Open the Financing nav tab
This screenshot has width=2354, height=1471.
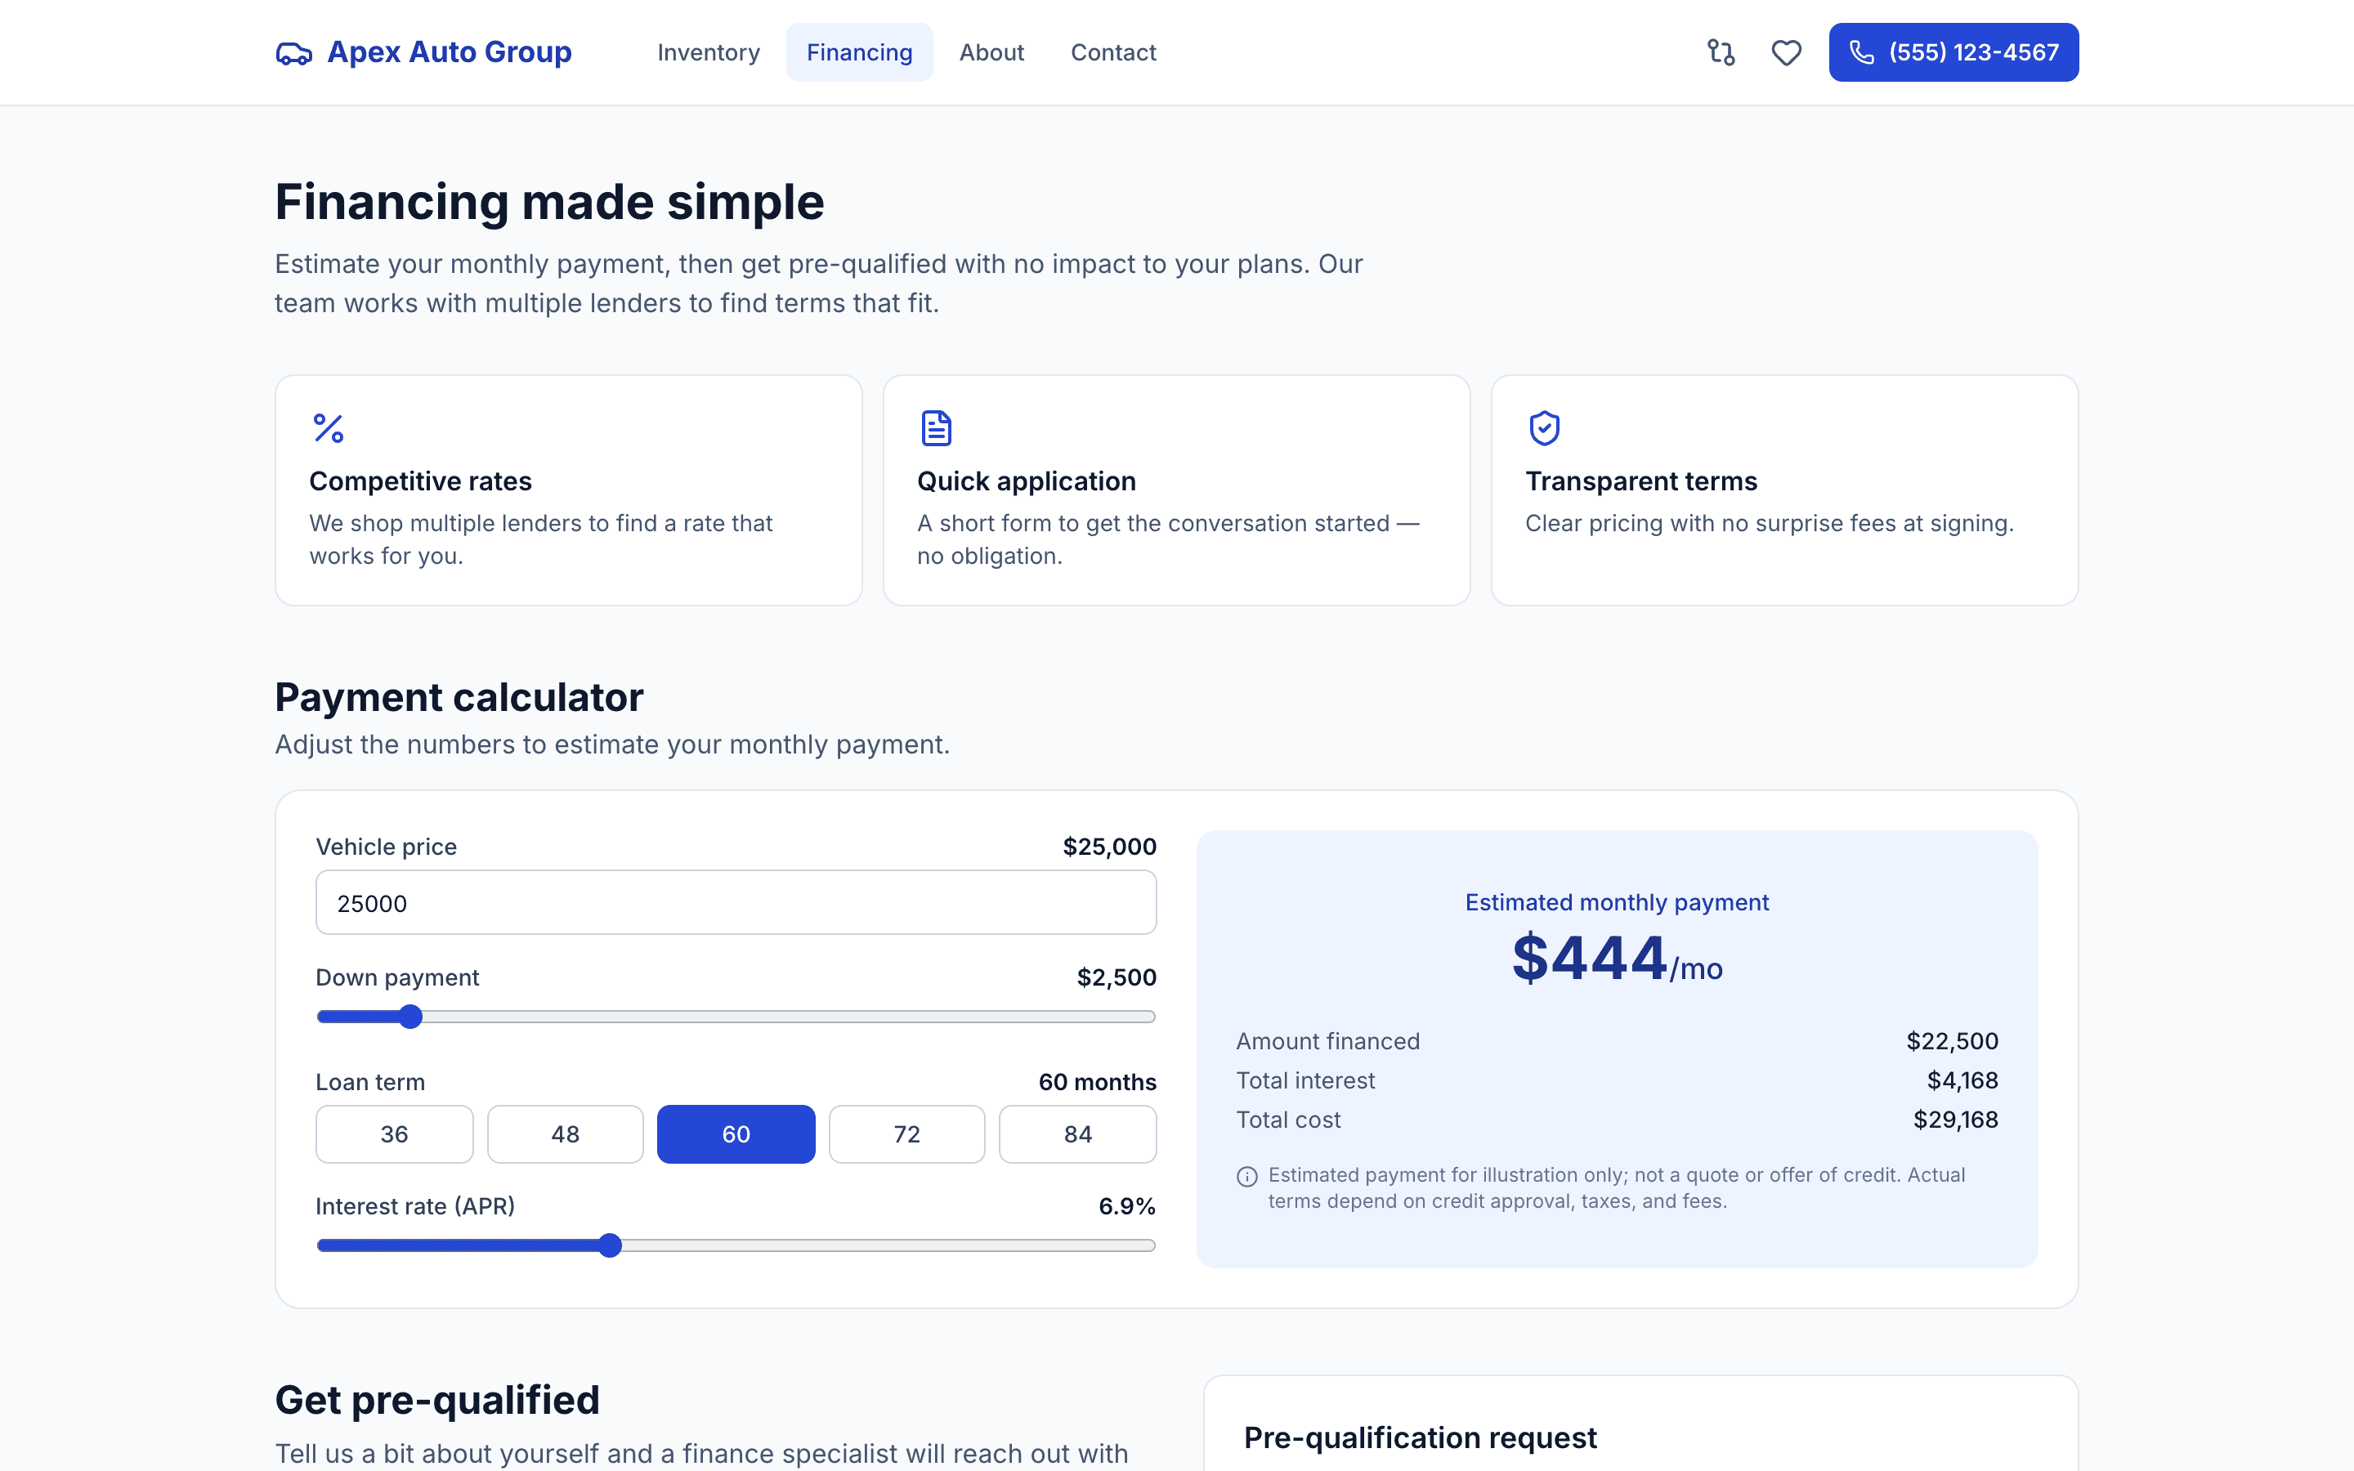tap(859, 52)
